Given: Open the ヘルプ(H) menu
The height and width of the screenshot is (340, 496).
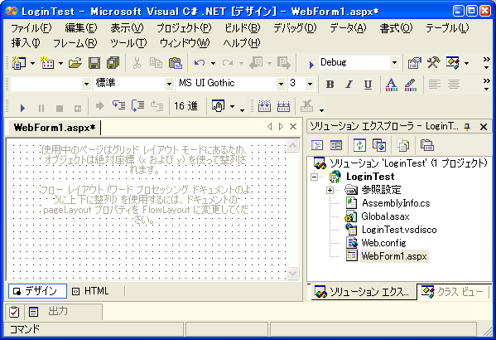Looking at the screenshot, I should point(241,43).
